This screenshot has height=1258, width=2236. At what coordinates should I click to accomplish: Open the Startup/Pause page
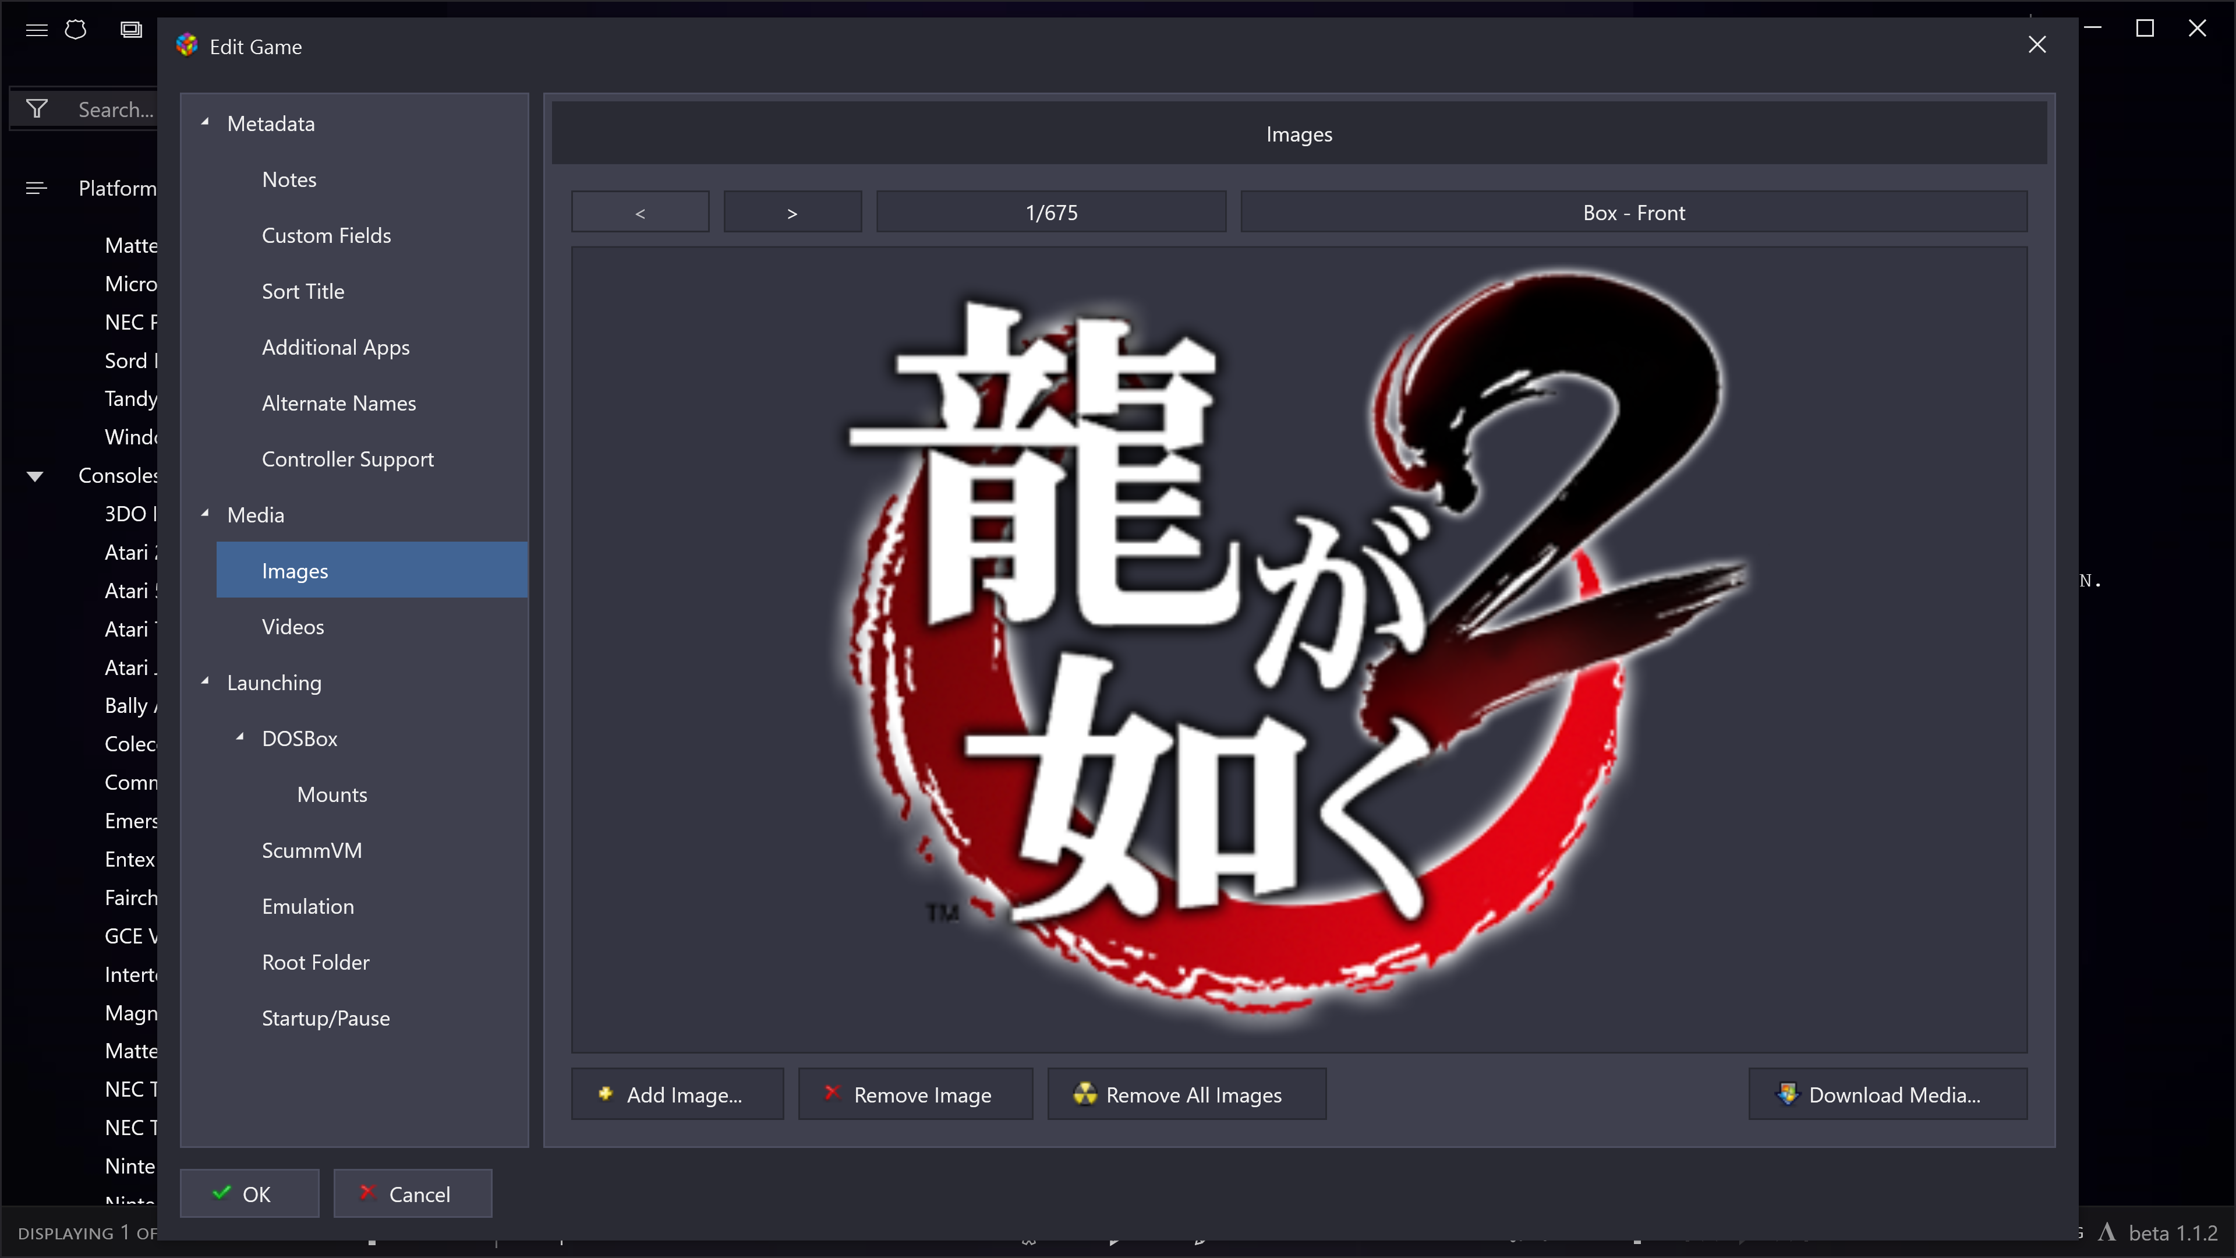point(326,1019)
